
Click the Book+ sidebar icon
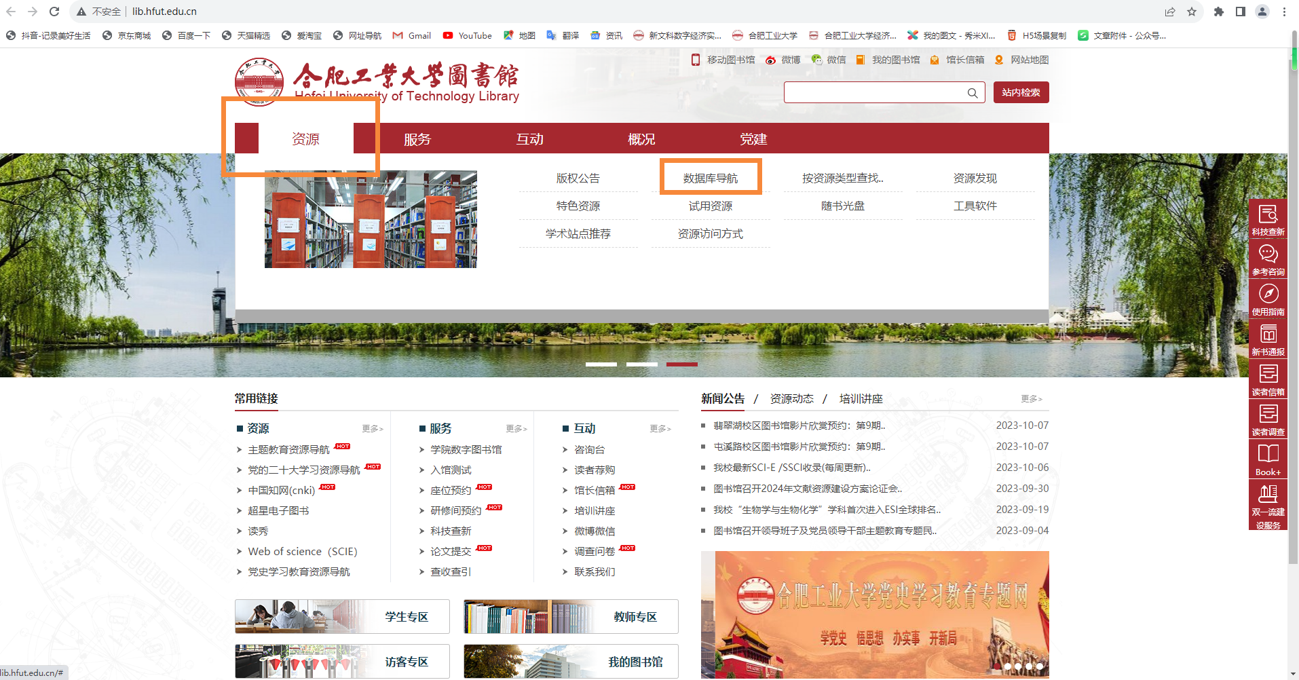pyautogui.click(x=1268, y=455)
